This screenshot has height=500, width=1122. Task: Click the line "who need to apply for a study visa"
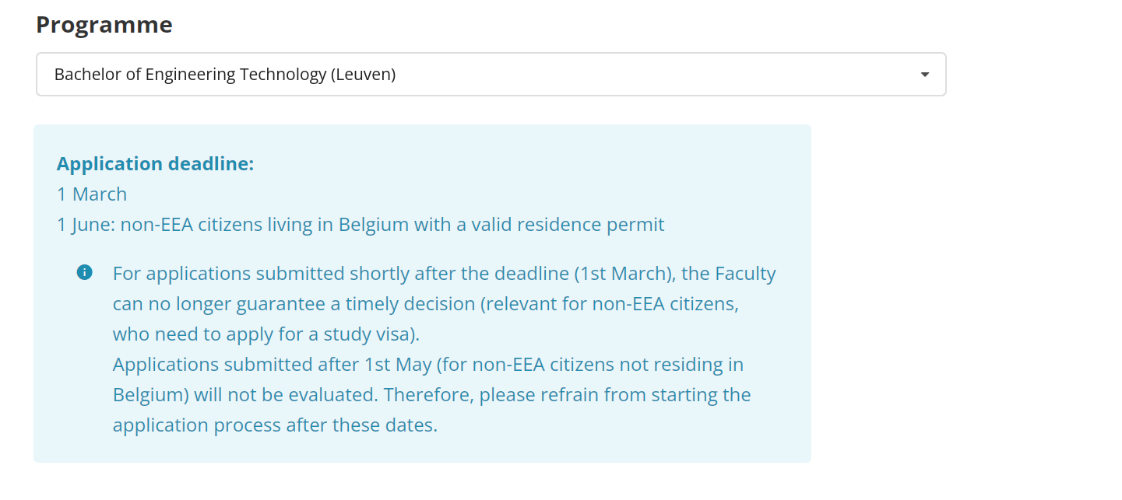tap(266, 334)
